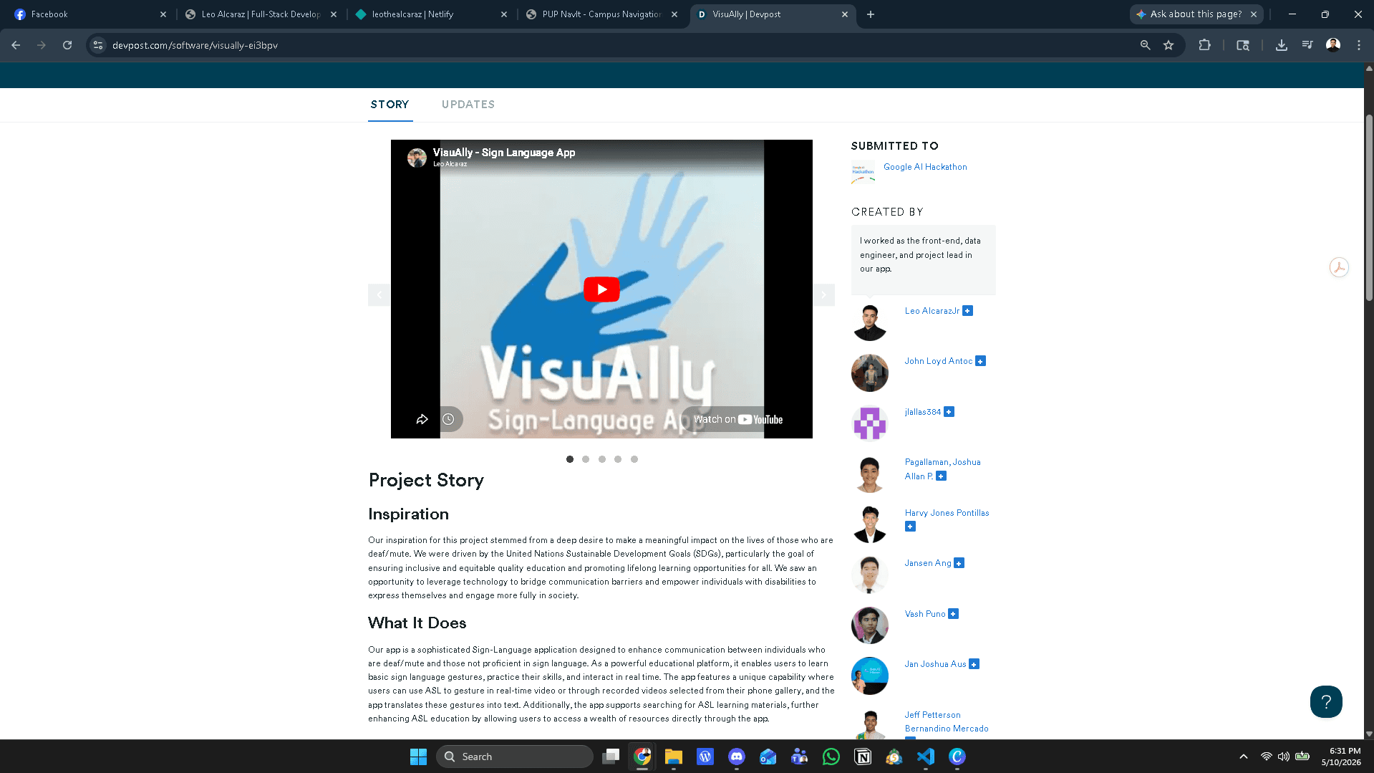Go back to previous page
This screenshot has width=1374, height=773.
[x=16, y=45]
